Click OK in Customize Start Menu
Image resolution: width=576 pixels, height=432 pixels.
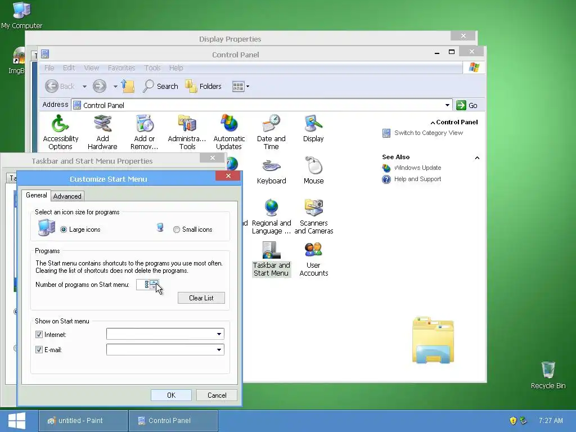(171, 395)
